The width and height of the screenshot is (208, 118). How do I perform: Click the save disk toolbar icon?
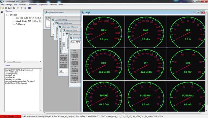coord(9,8)
